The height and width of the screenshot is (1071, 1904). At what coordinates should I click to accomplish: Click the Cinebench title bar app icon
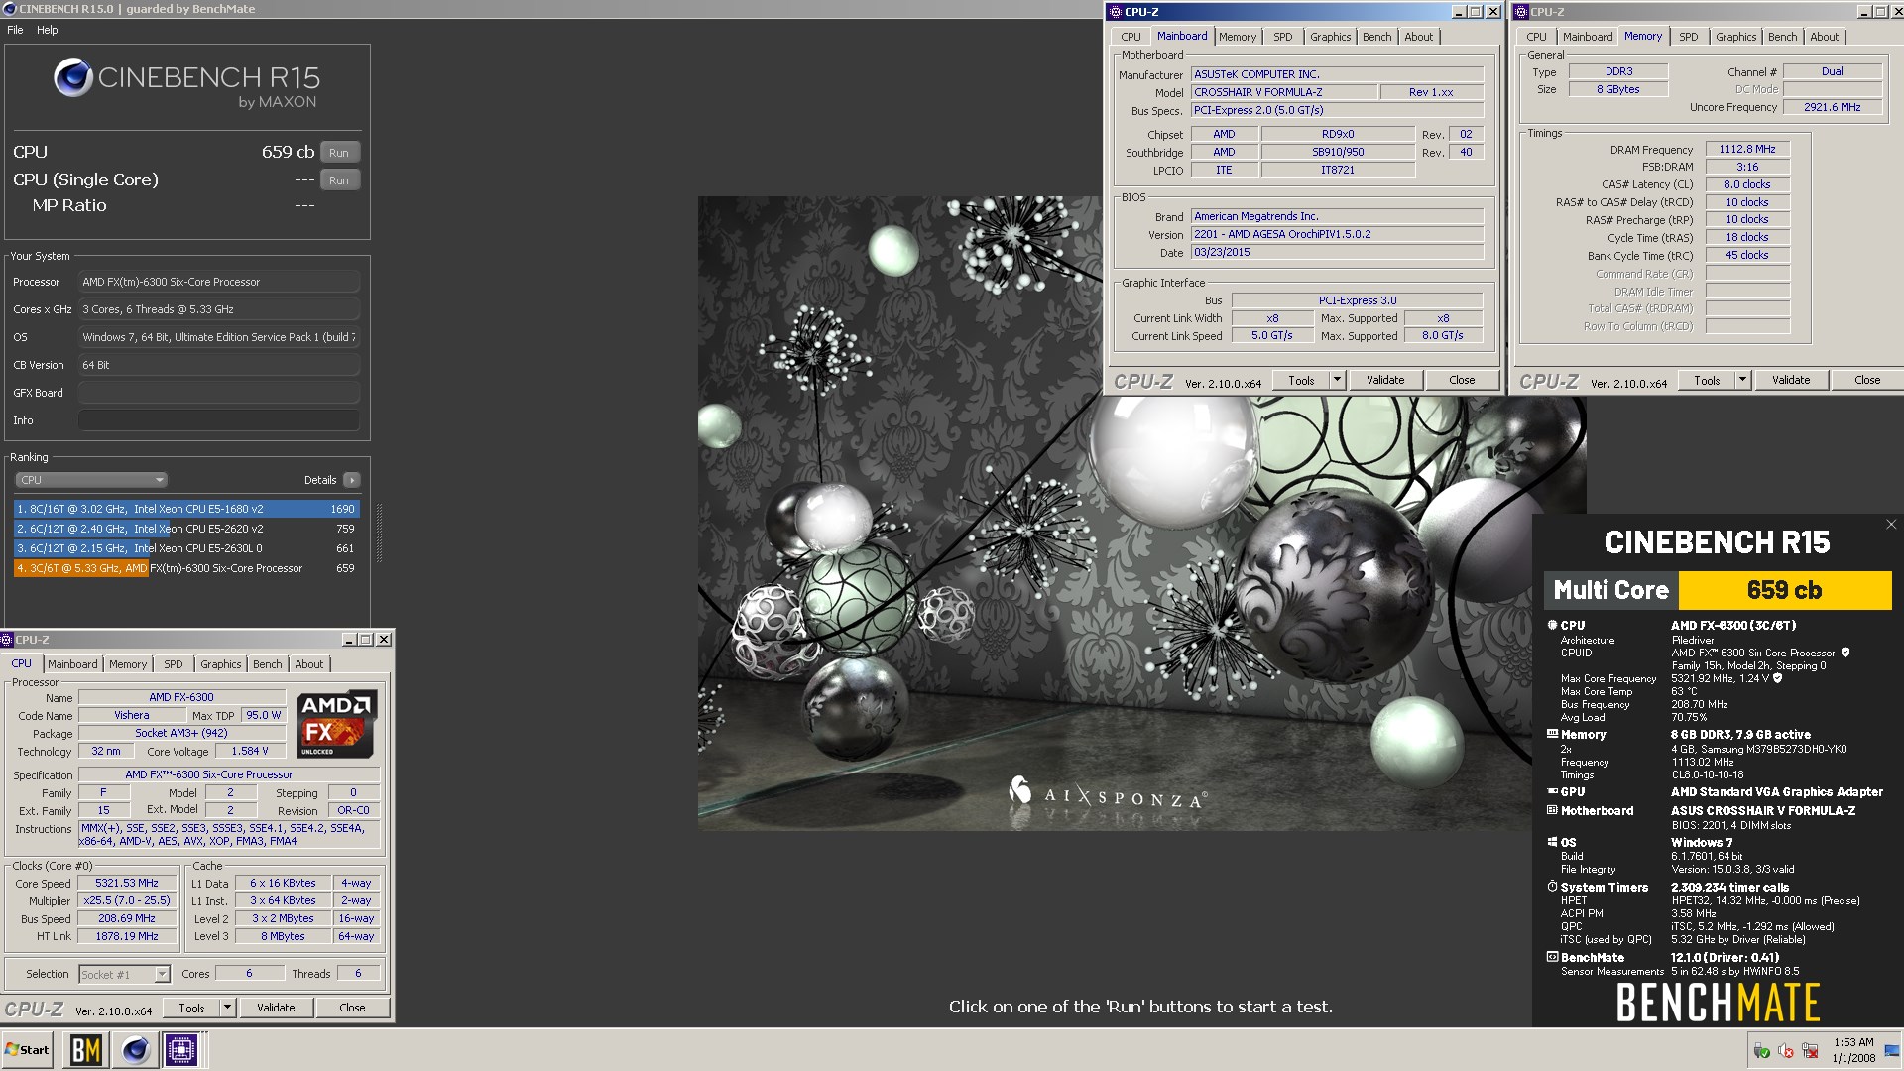9,9
